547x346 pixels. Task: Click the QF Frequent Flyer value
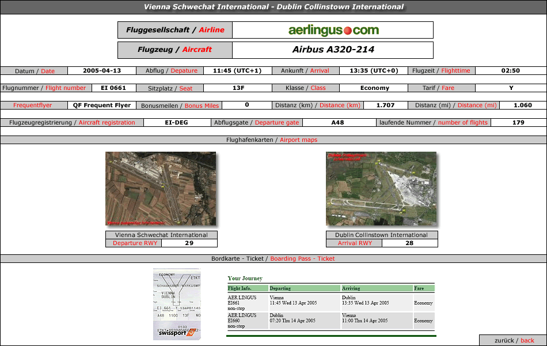(102, 105)
